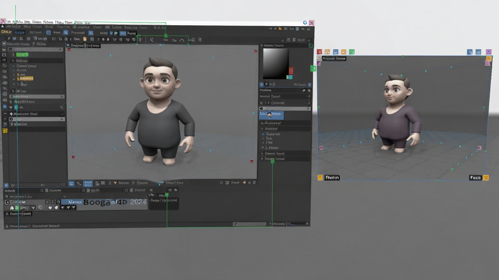This screenshot has height=280, width=499.
Task: Toggle the third checkbox in the timeline header row
Action: click(126, 190)
